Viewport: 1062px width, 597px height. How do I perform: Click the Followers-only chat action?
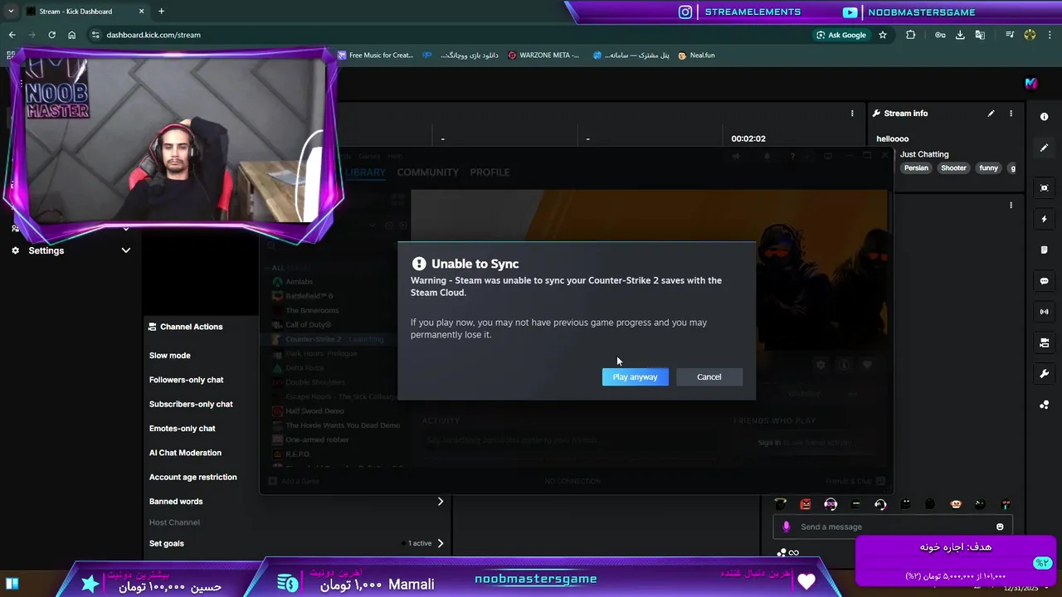tap(187, 380)
